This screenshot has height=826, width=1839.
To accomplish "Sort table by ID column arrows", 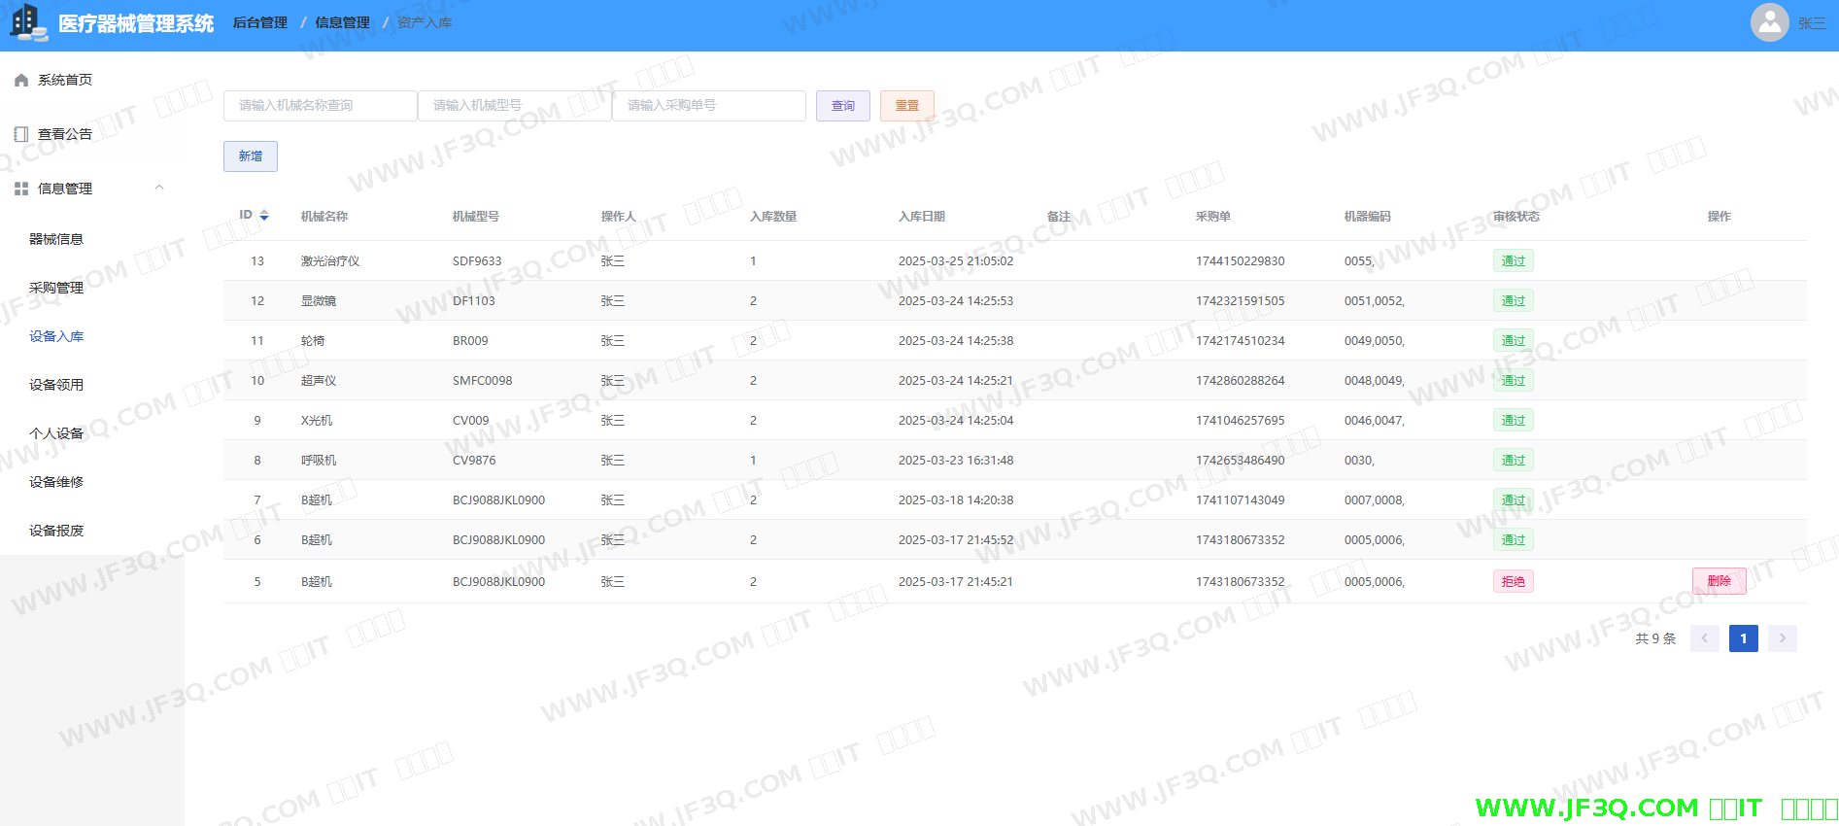I will pyautogui.click(x=264, y=216).
